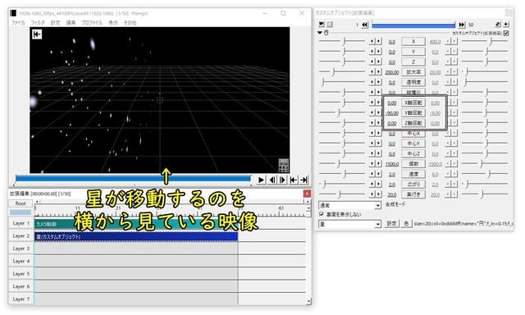Toggle visibility of Layer 7
525x315 pixels.
coord(21,299)
